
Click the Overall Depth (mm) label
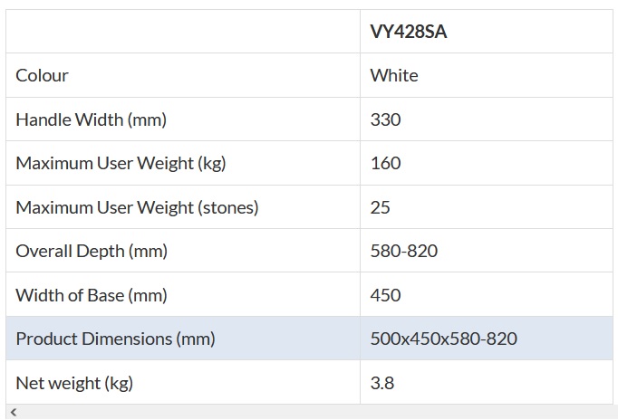tap(92, 251)
